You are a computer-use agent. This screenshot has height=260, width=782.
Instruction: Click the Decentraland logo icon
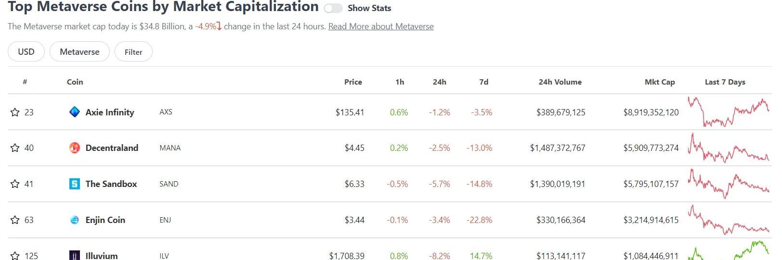tap(75, 148)
